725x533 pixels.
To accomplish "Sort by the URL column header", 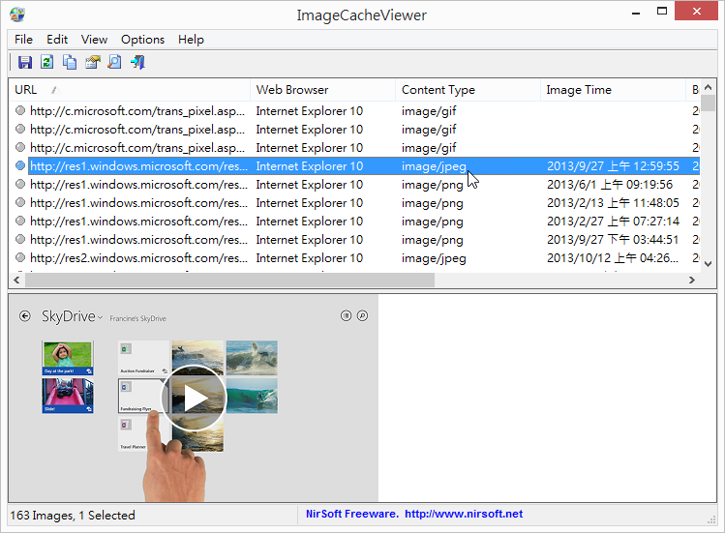I will click(130, 90).
